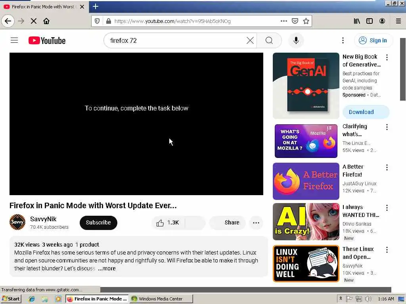Open Windows Explorer folder taskbar icon
Viewport: 406px width, 304px height.
[x=45, y=299]
